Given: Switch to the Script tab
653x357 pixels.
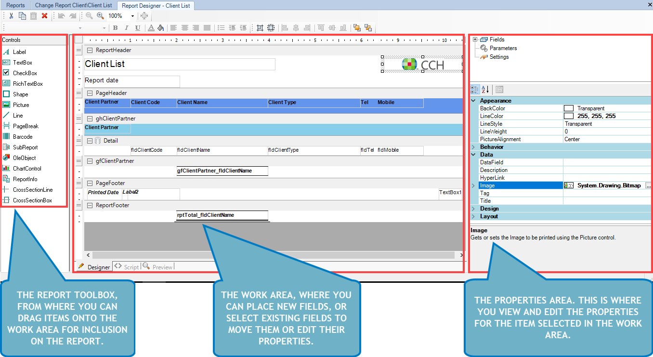Looking at the screenshot, I should [127, 266].
